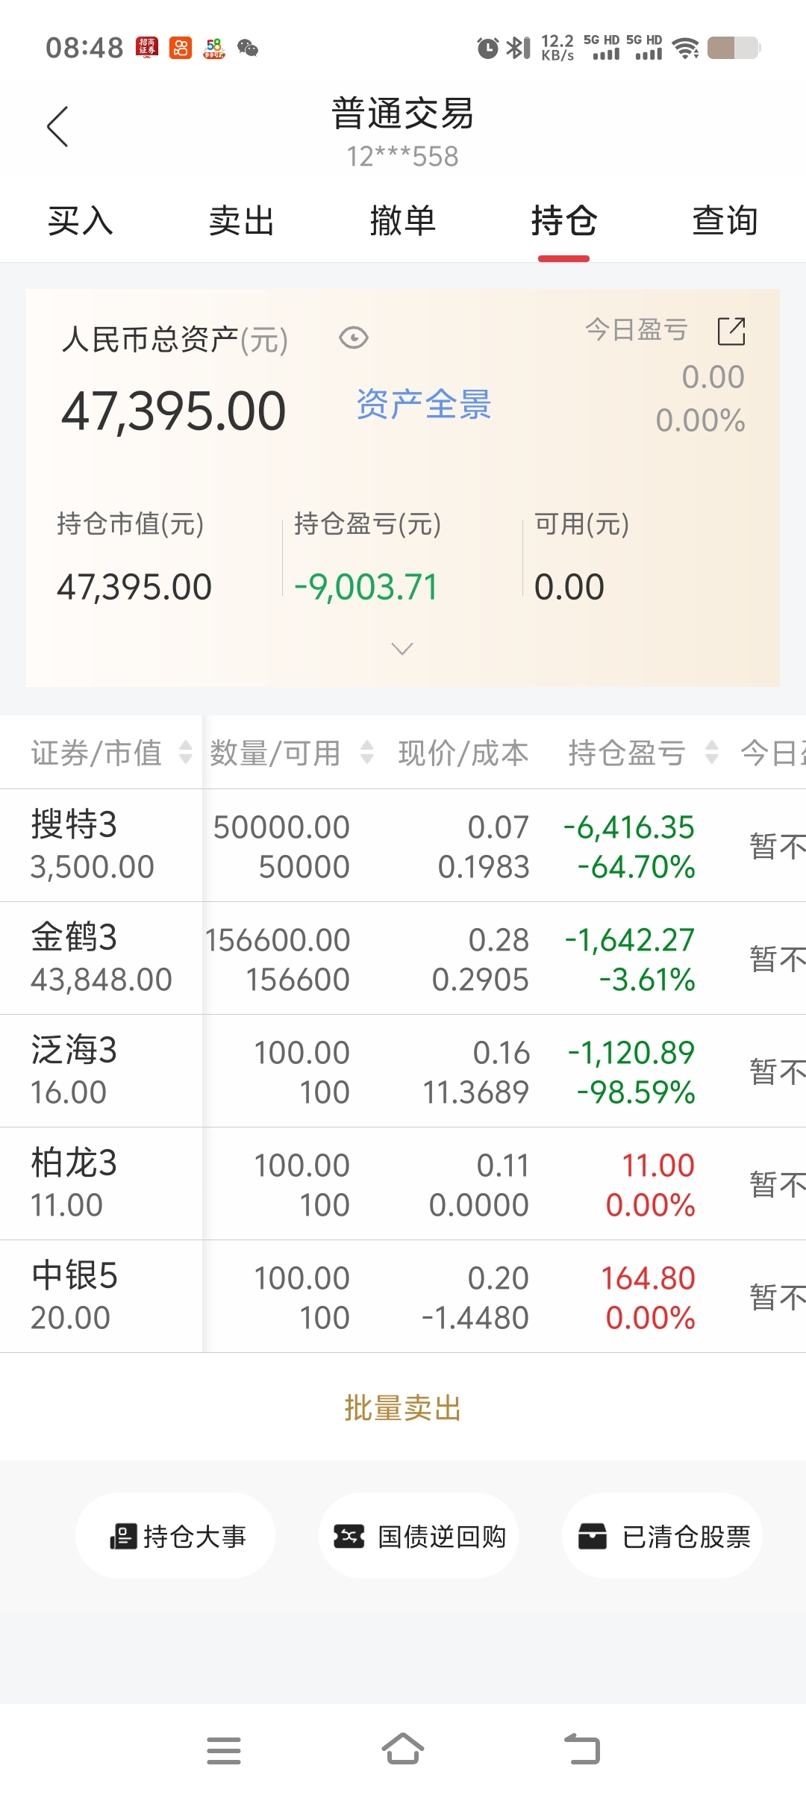Switch to the 卖出 tab
The image size is (806, 1798).
242,222
